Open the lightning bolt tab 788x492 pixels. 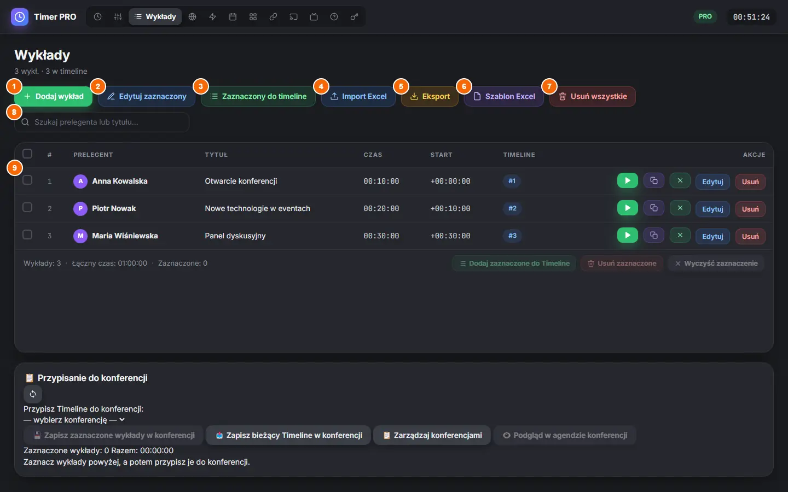pos(212,17)
